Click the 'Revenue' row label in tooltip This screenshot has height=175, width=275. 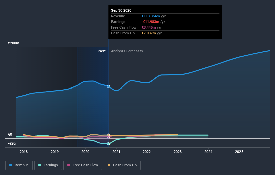coord(118,16)
